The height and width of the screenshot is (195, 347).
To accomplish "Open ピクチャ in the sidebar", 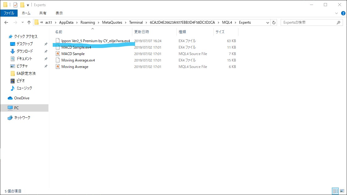I will coord(22,66).
